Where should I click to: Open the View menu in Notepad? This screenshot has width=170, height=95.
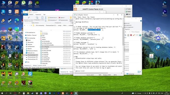pos(88,17)
